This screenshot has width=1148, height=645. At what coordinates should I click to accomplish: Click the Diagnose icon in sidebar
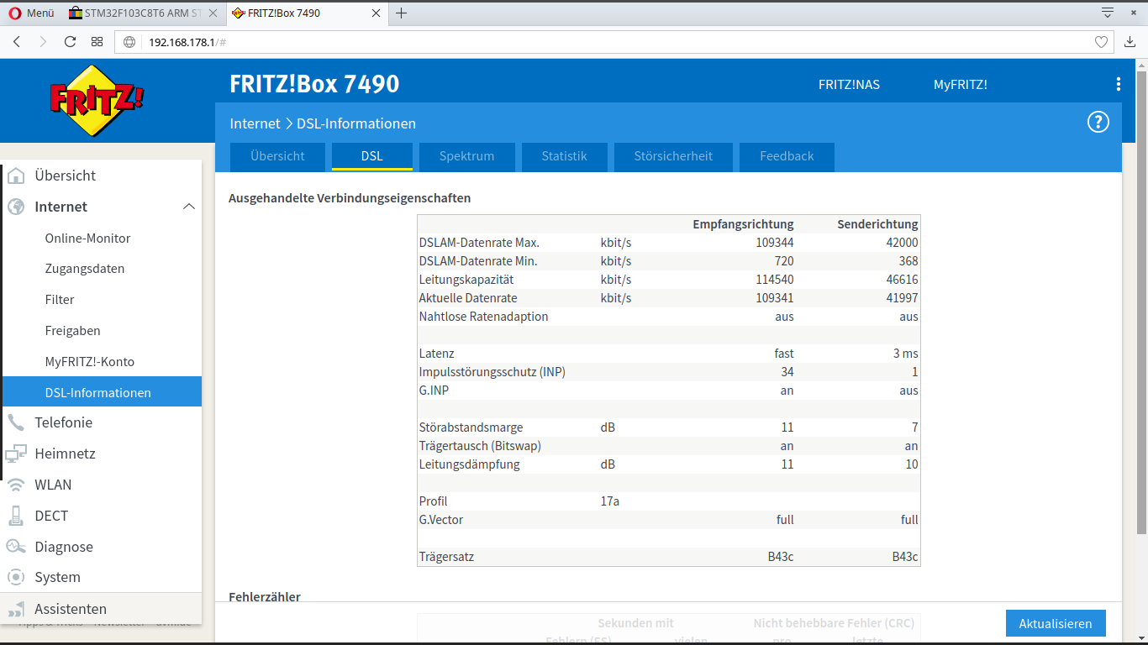click(x=16, y=547)
